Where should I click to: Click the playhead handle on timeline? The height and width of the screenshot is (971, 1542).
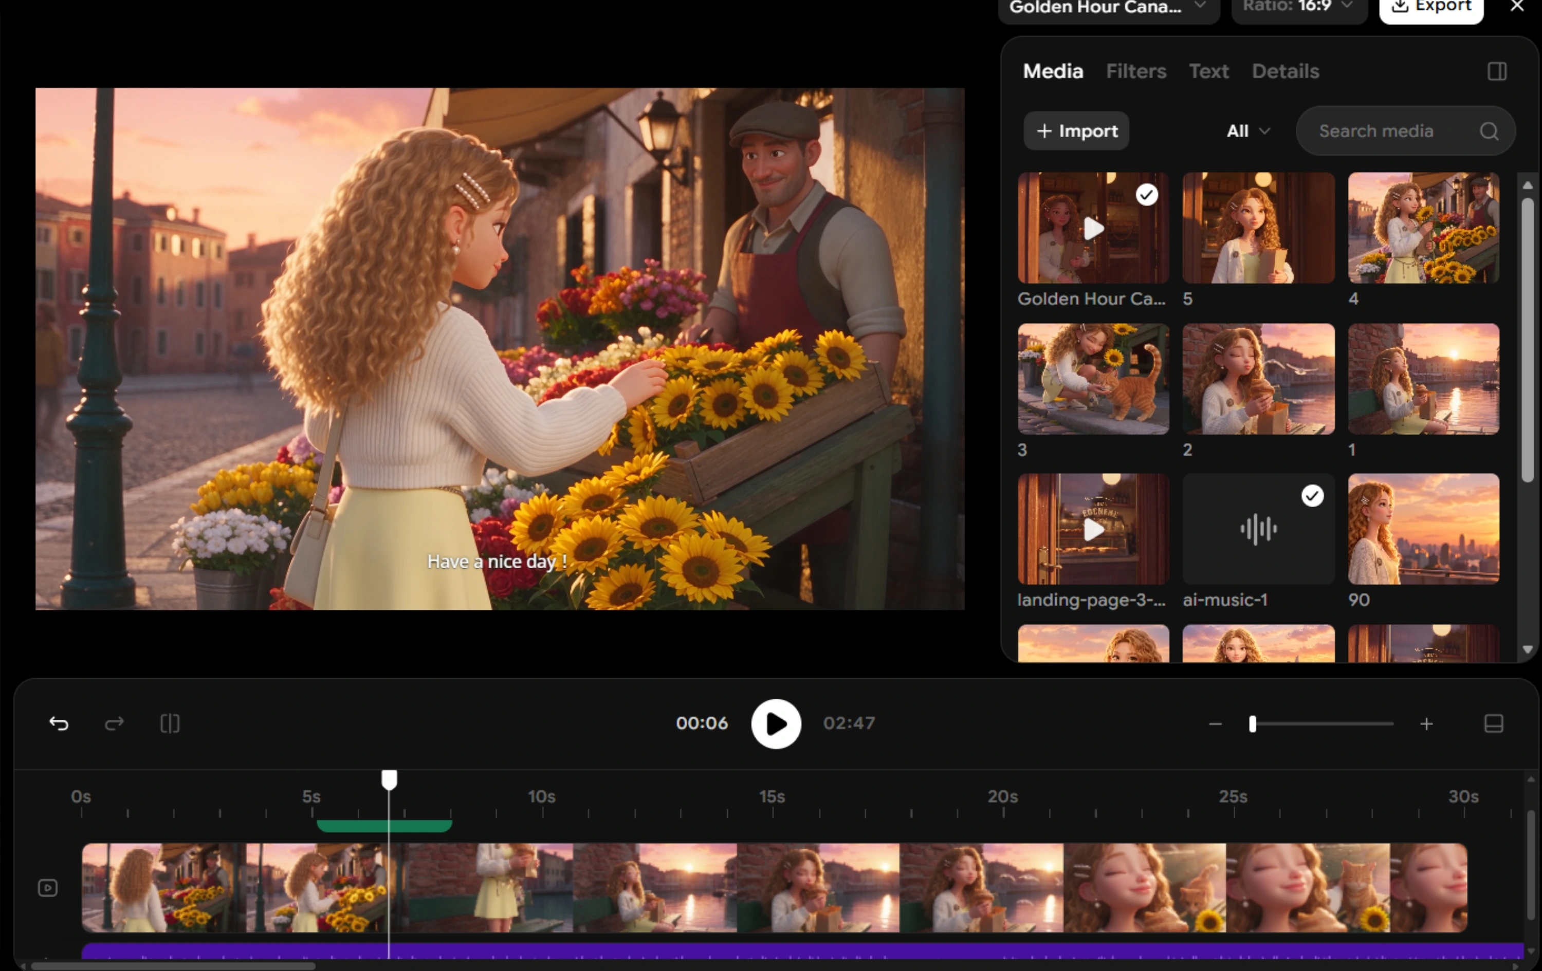point(389,779)
